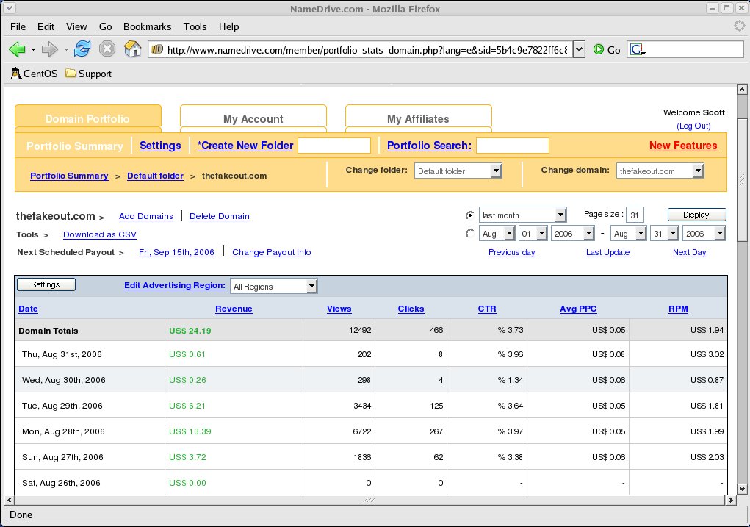750x527 pixels.
Task: Sort table by Revenue column header
Action: coord(234,309)
